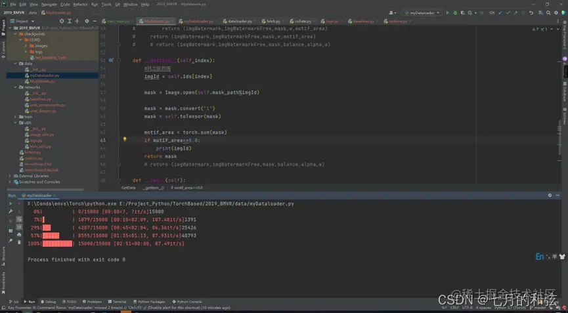
Task: Expand the logs folder under CLWD
Action: pyautogui.click(x=26, y=52)
